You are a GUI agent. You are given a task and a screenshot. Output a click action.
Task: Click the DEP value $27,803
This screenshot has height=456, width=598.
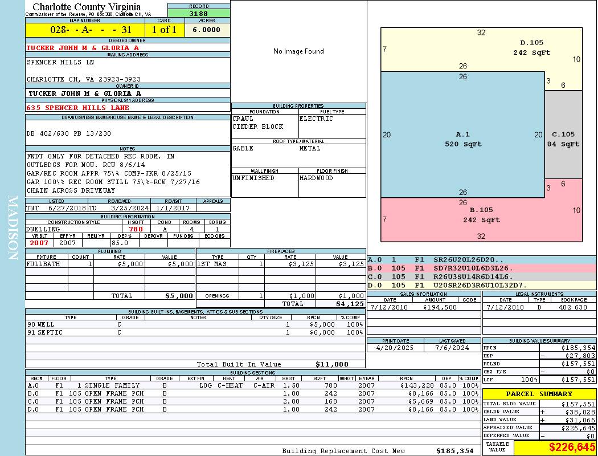tap(580, 356)
